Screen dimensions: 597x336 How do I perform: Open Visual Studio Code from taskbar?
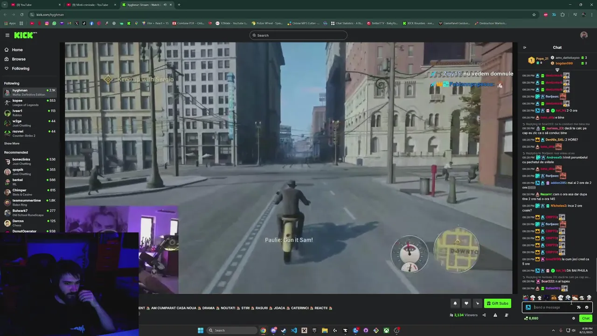pyautogui.click(x=294, y=330)
